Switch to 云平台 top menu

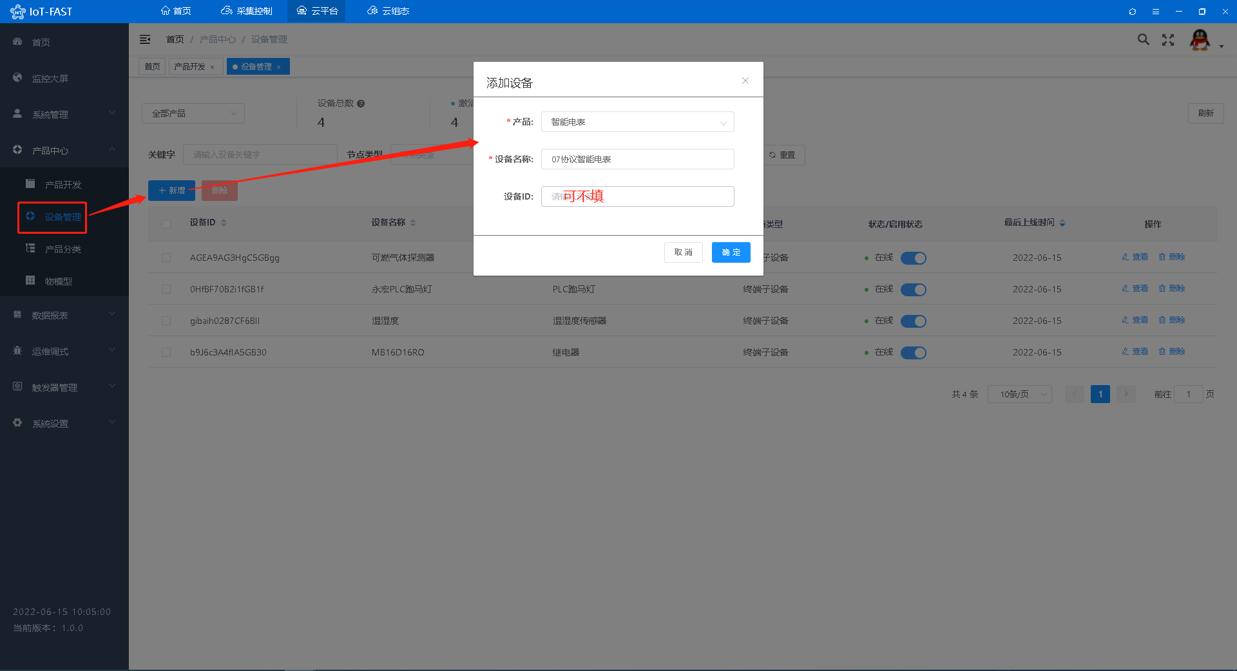tap(316, 11)
